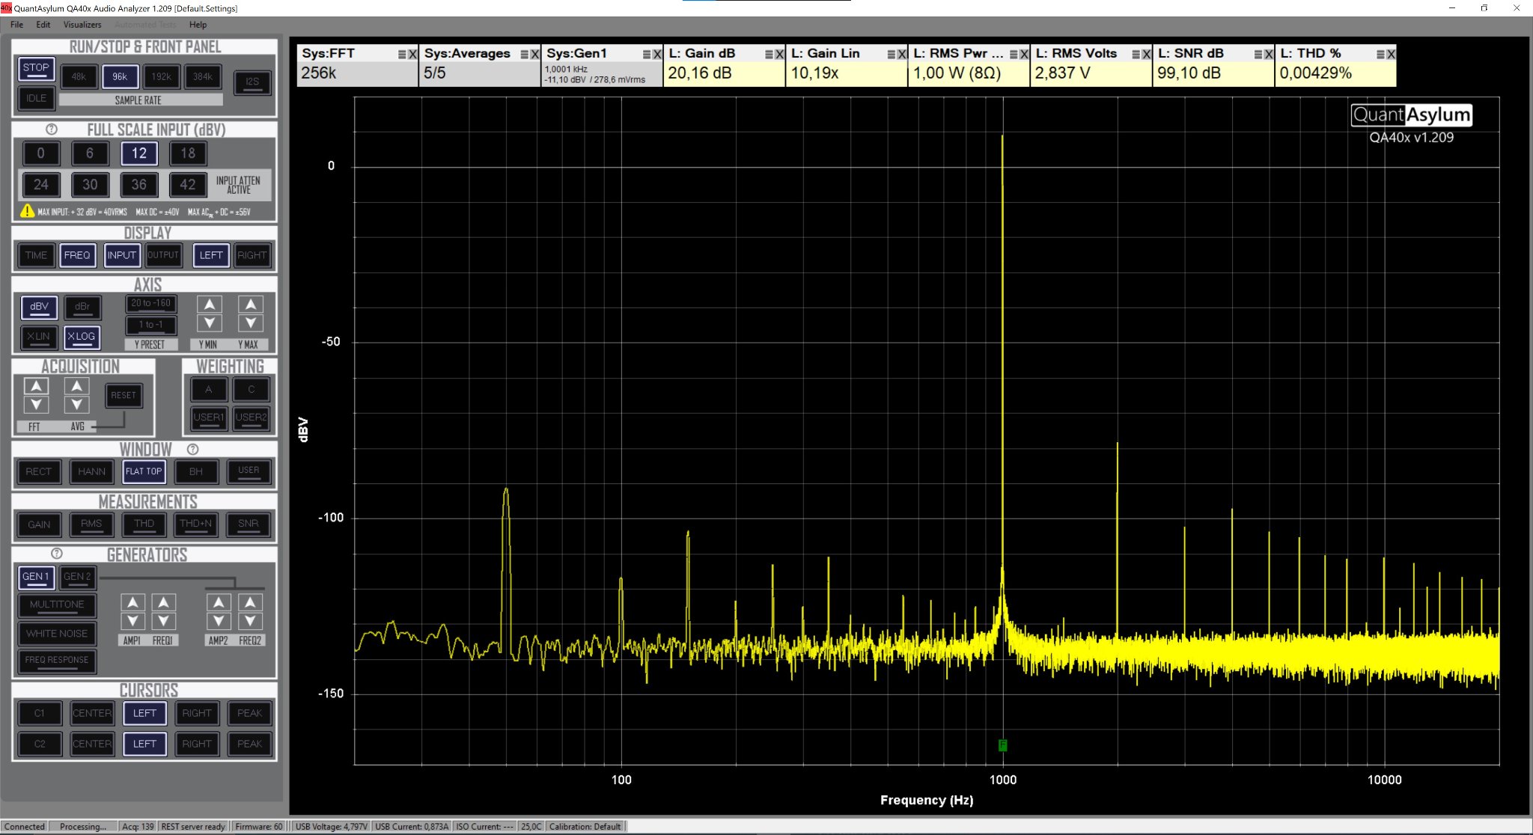This screenshot has width=1533, height=835.
Task: Enable A weighting filter
Action: coord(209,389)
